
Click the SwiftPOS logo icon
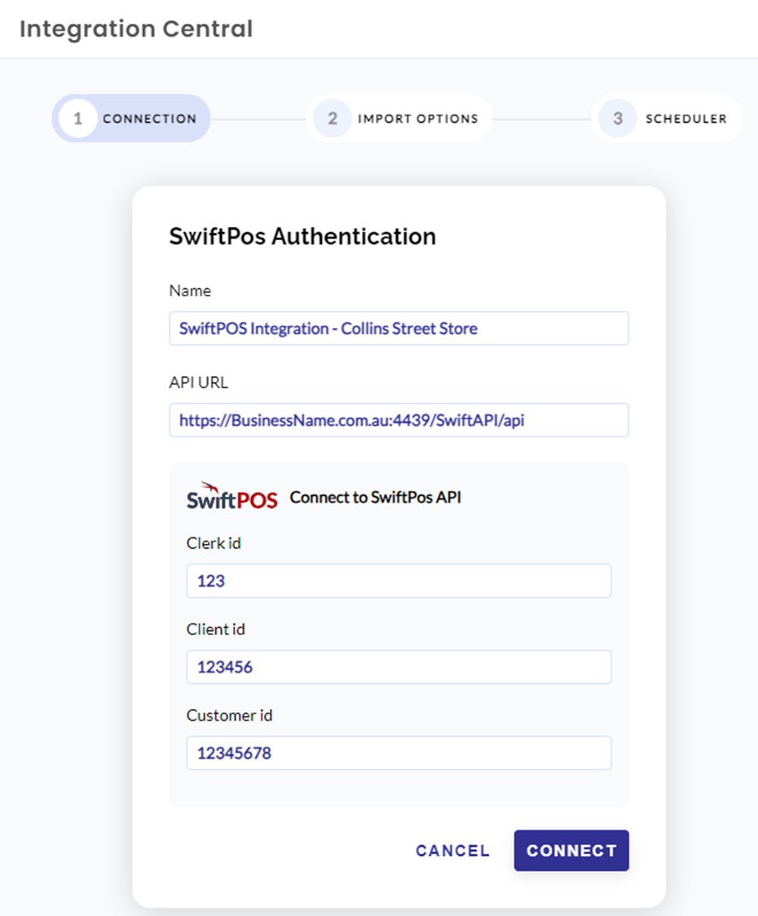click(x=232, y=497)
